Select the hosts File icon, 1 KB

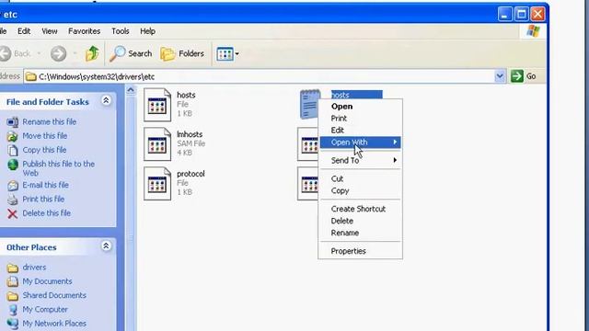tap(157, 105)
